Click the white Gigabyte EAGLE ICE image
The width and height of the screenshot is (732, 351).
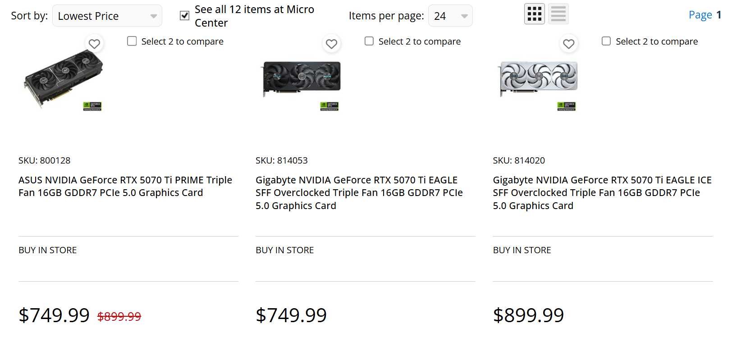[539, 77]
